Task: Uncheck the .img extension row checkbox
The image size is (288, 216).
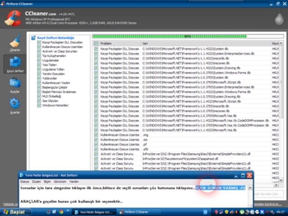Action: [96, 135]
